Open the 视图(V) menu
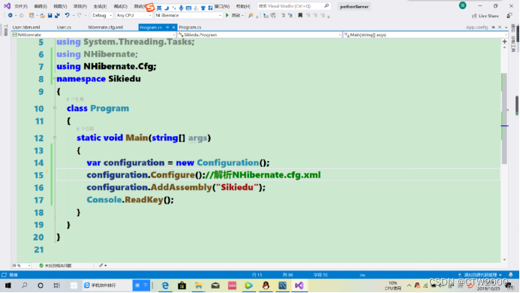520x293 pixels. (60, 6)
